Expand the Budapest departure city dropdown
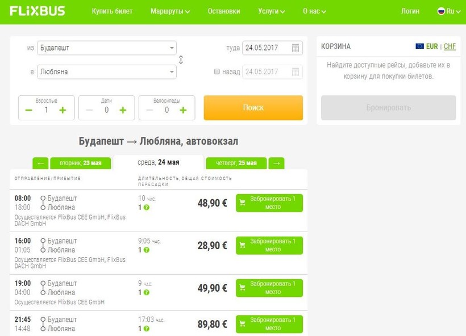This screenshot has height=336, width=466. (x=172, y=48)
